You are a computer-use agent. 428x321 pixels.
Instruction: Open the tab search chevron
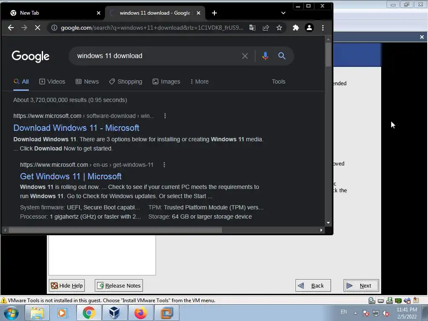(x=283, y=13)
